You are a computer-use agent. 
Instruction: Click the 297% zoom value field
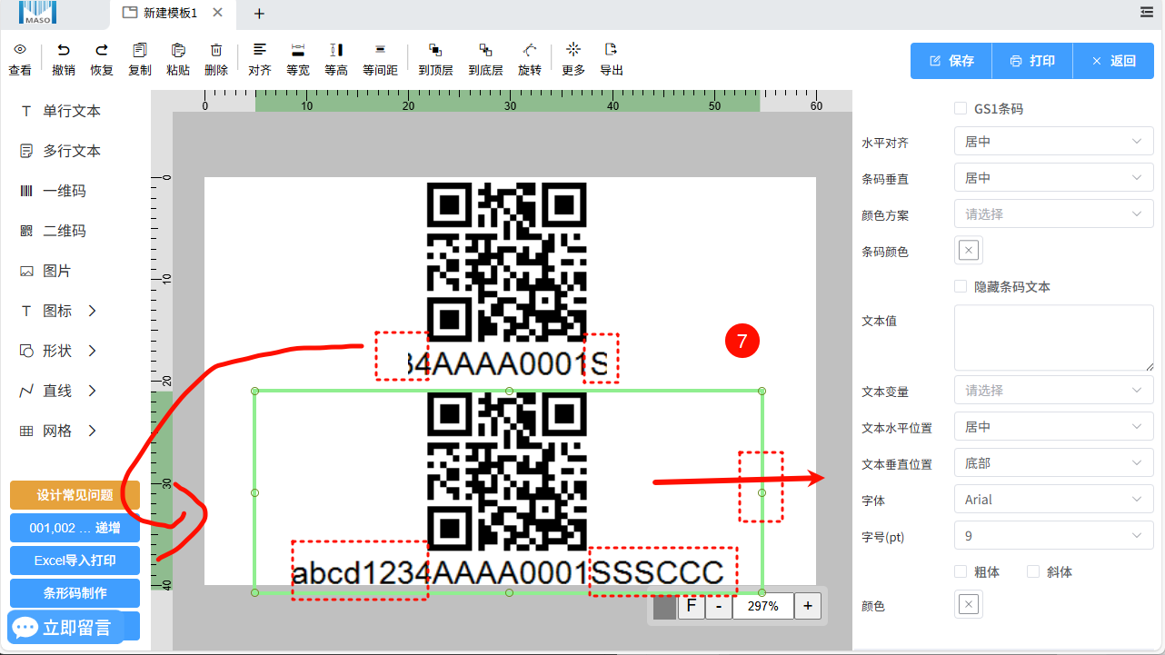point(763,606)
